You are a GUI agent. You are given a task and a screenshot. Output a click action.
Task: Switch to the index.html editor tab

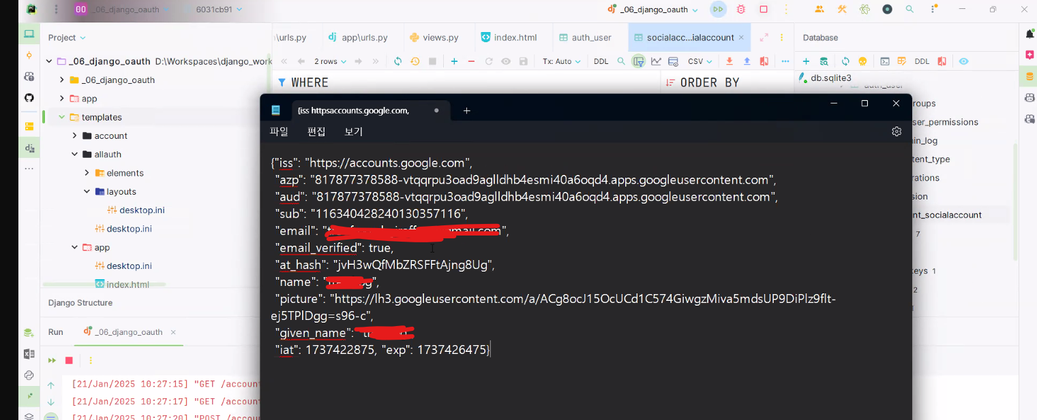point(509,37)
